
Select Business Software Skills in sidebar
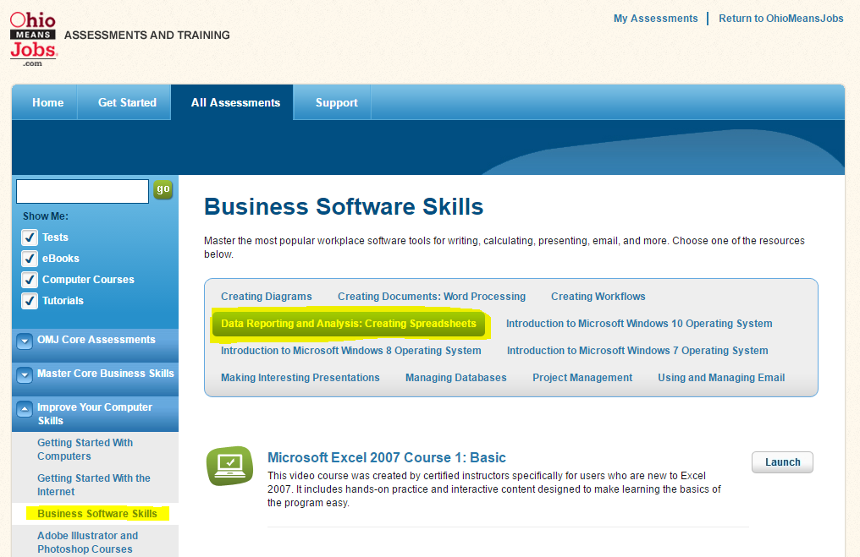(97, 514)
